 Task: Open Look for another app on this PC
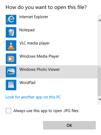(x=33, y=97)
